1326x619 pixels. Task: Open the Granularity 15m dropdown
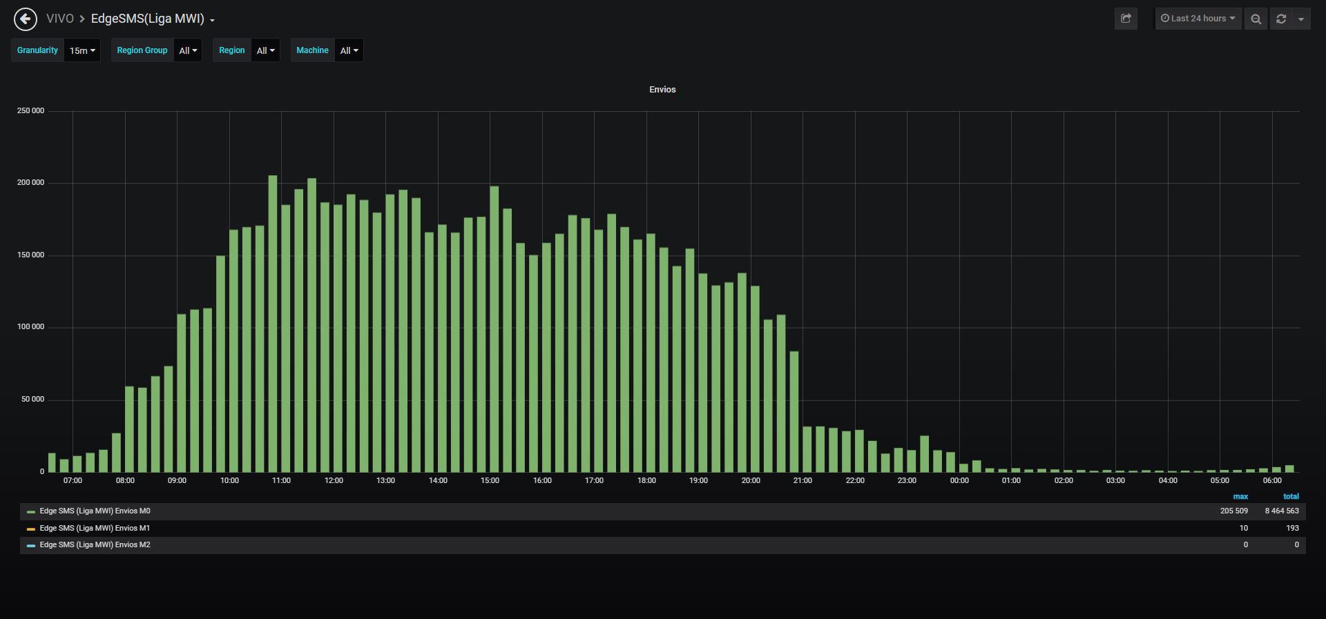pyautogui.click(x=82, y=50)
